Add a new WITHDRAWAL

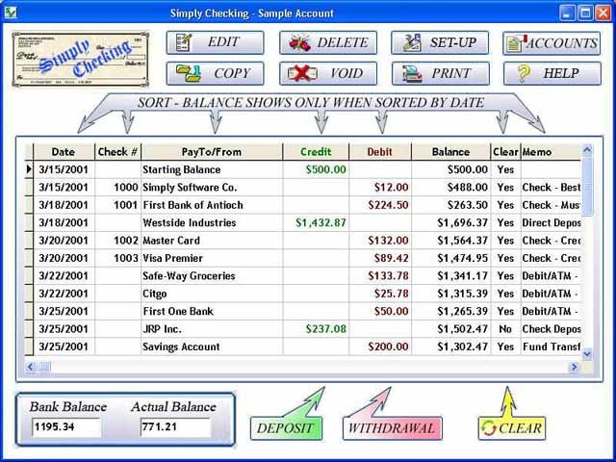[393, 427]
